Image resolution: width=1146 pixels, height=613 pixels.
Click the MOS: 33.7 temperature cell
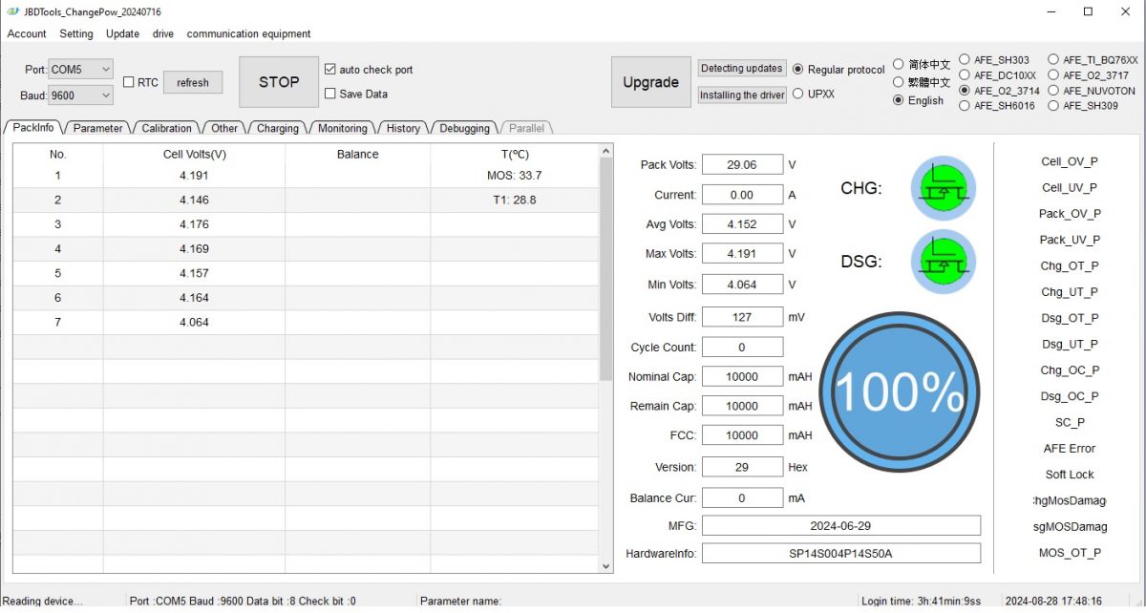click(514, 176)
